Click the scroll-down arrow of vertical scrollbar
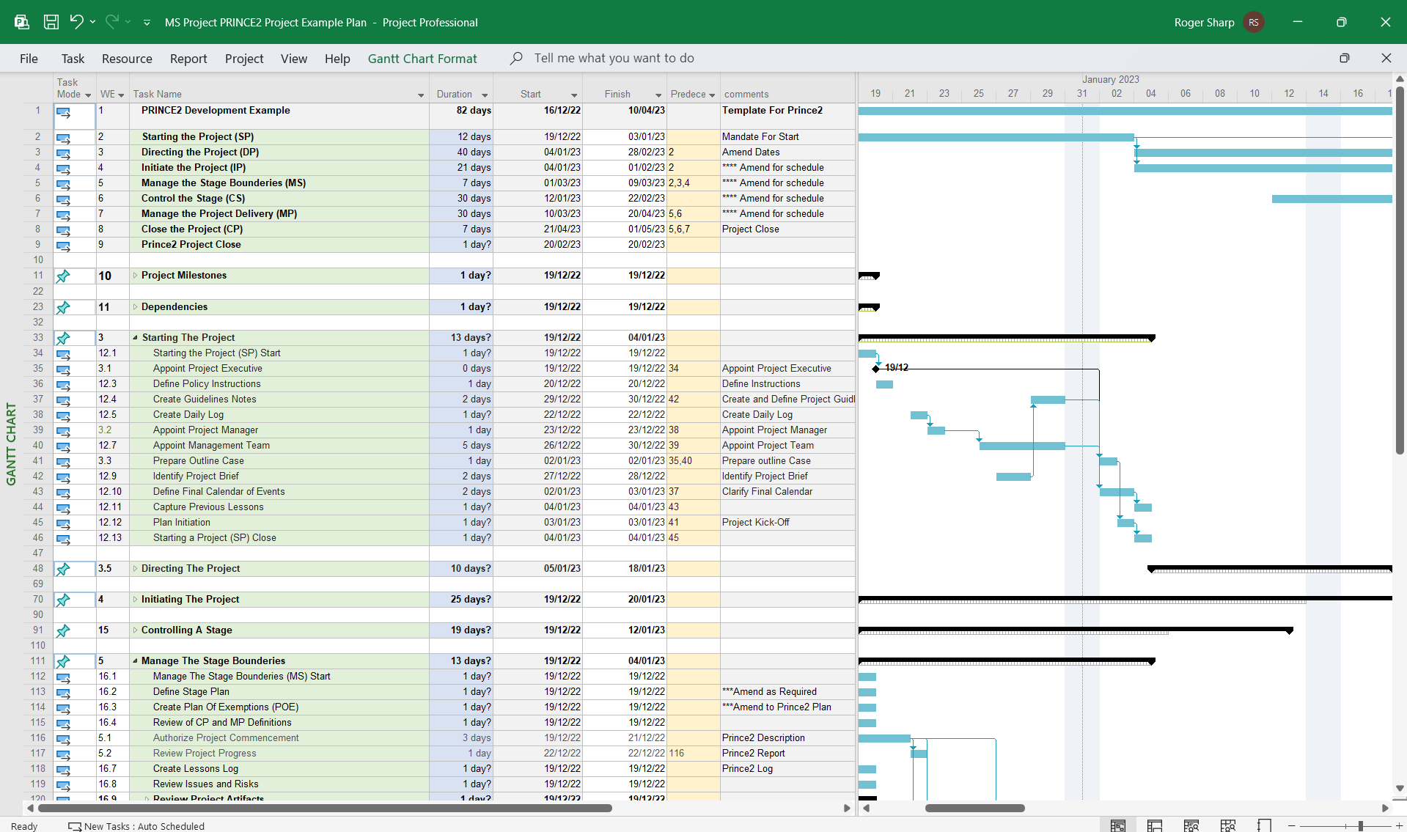This screenshot has width=1407, height=832. tap(1400, 789)
